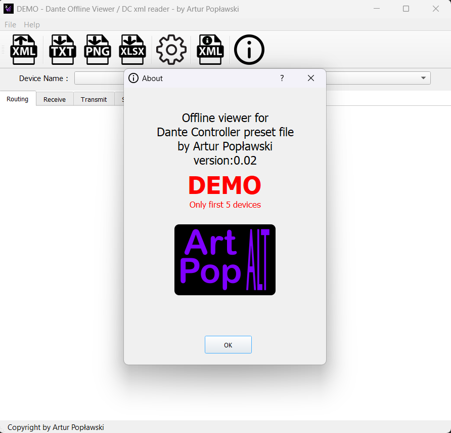The height and width of the screenshot is (433, 451).
Task: Click the About dialog title icon
Action: pos(133,78)
